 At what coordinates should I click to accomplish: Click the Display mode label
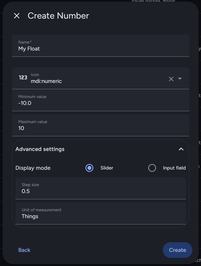click(x=33, y=168)
